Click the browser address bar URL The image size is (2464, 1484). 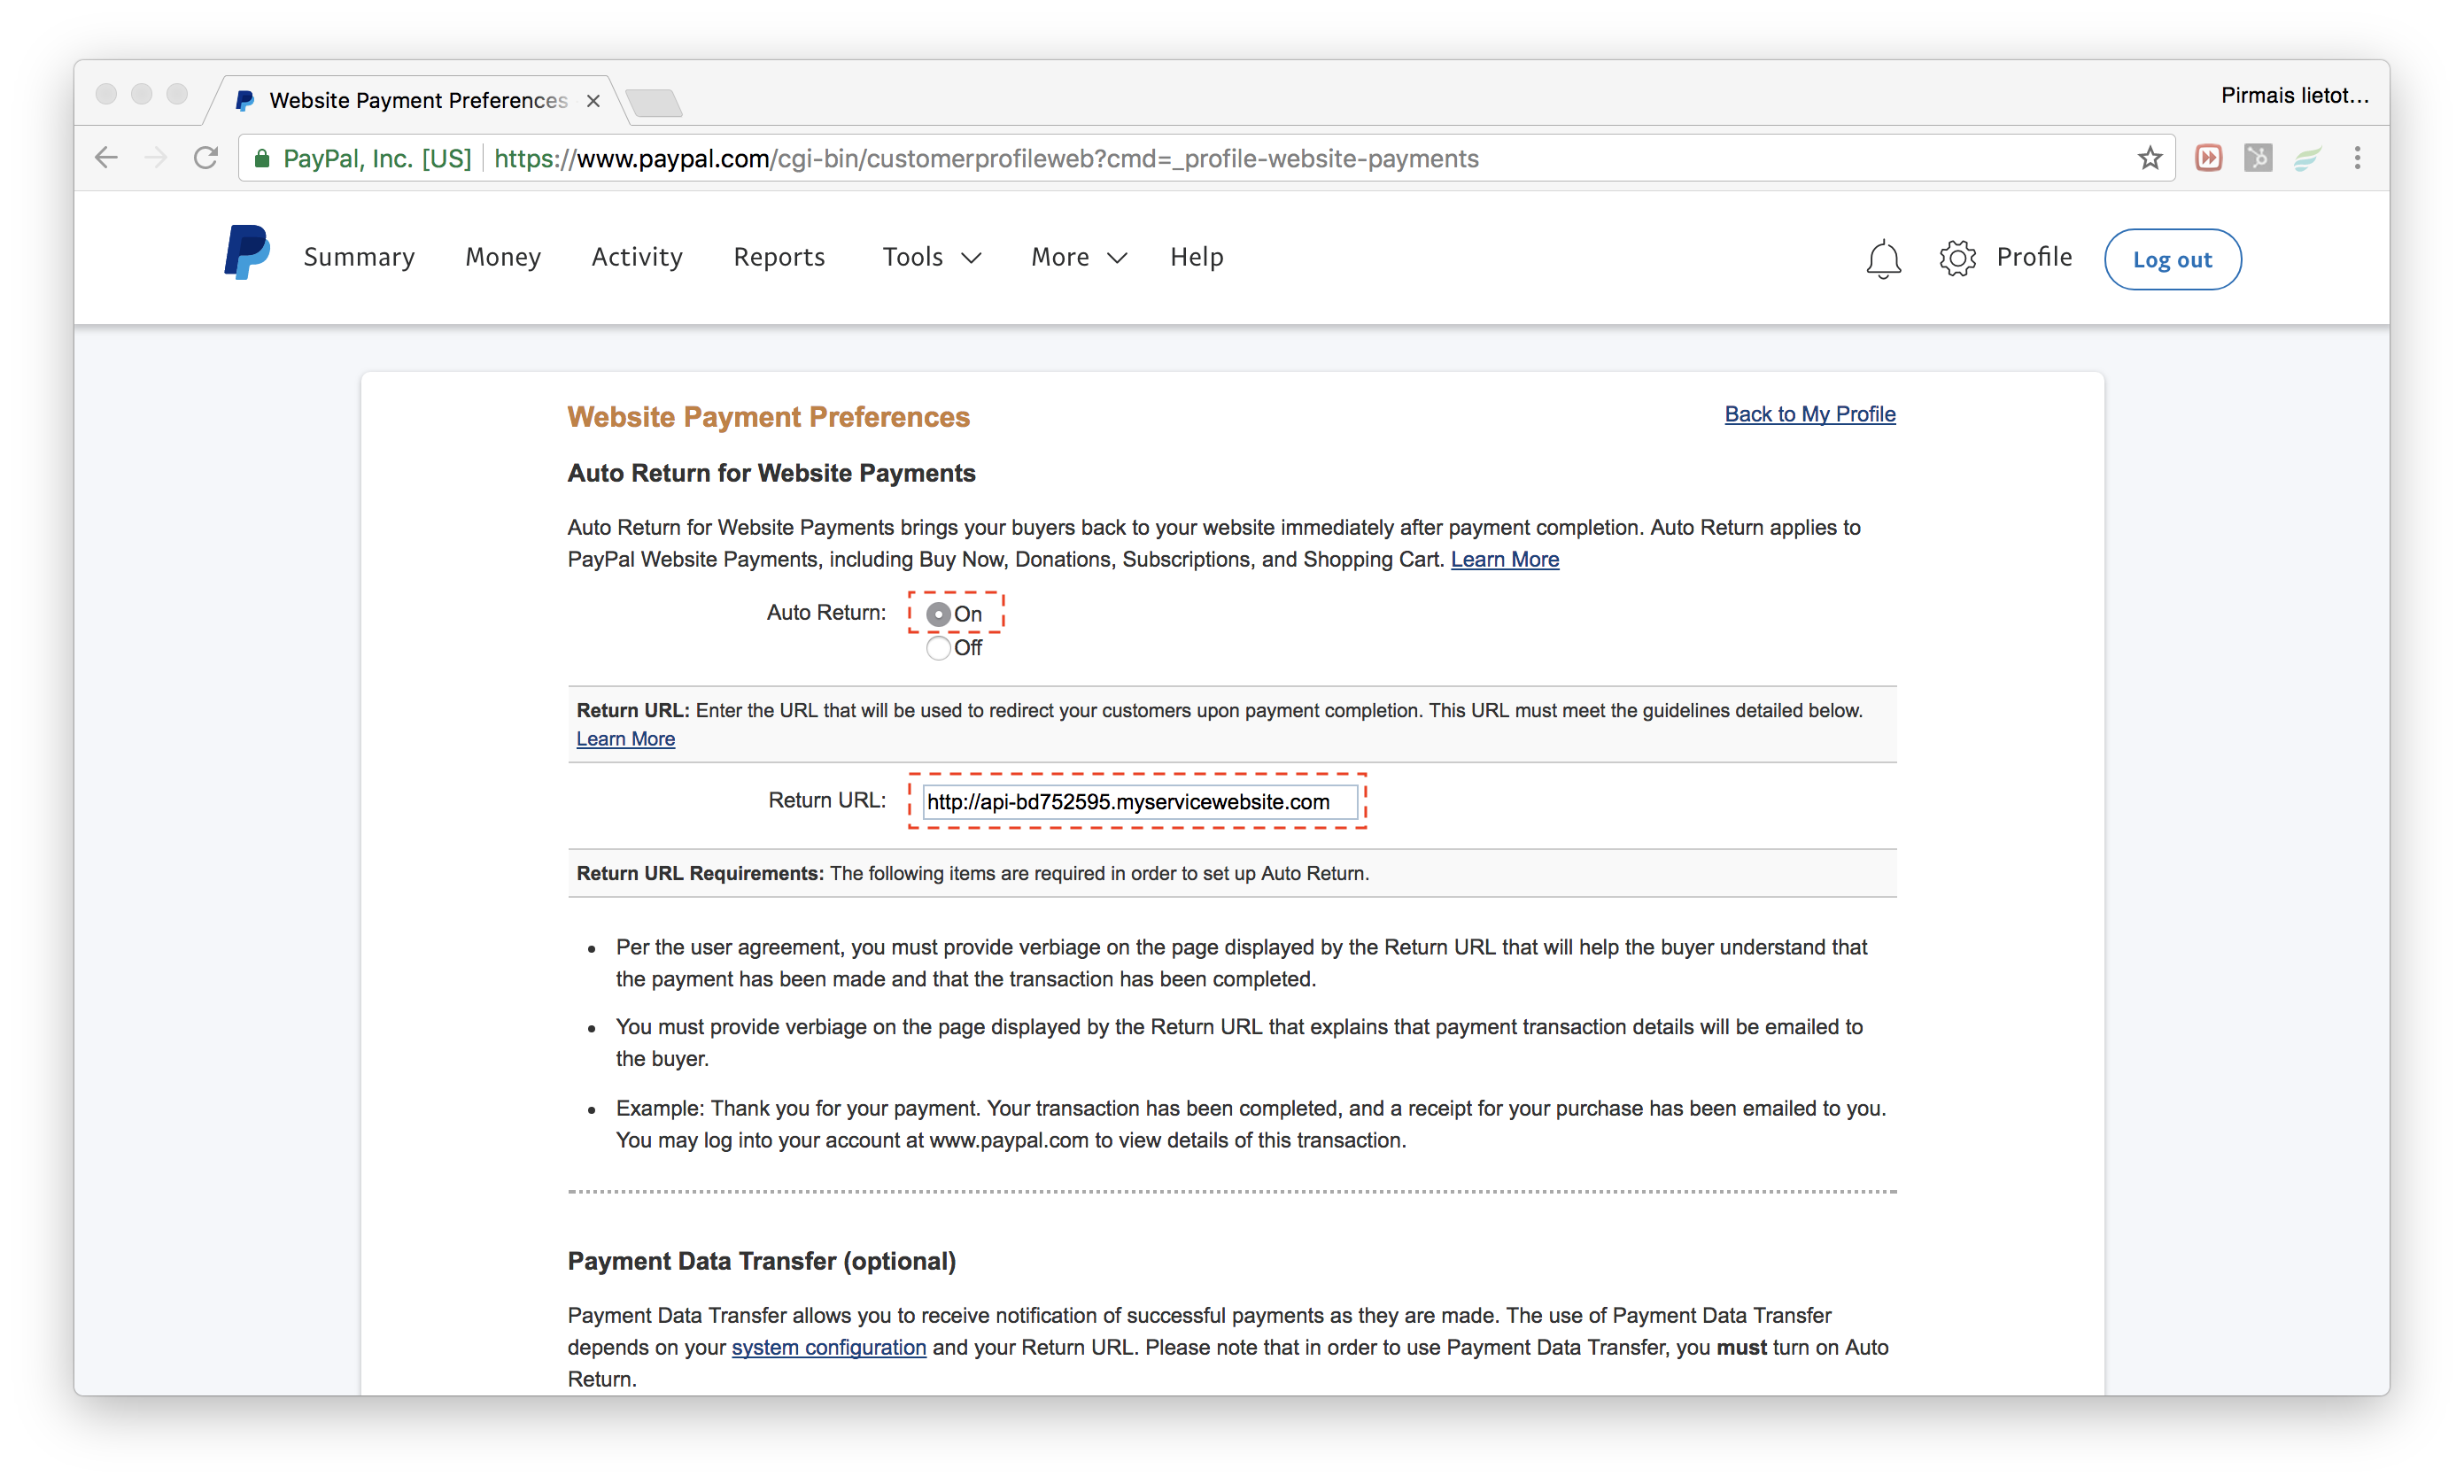[986, 158]
